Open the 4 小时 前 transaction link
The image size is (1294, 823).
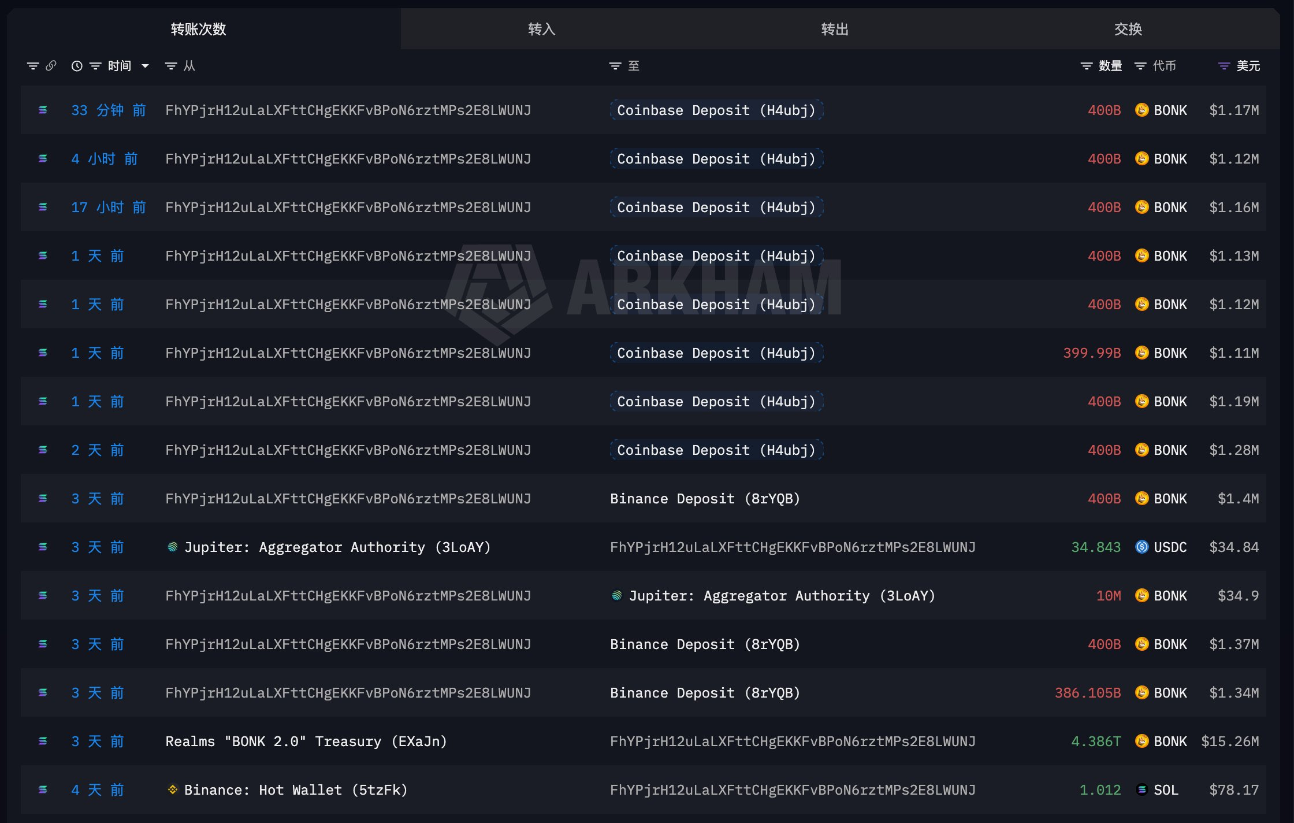point(105,158)
